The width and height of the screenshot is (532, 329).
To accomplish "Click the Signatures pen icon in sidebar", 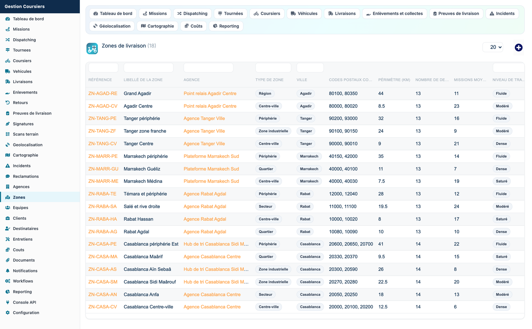I will tap(7, 124).
